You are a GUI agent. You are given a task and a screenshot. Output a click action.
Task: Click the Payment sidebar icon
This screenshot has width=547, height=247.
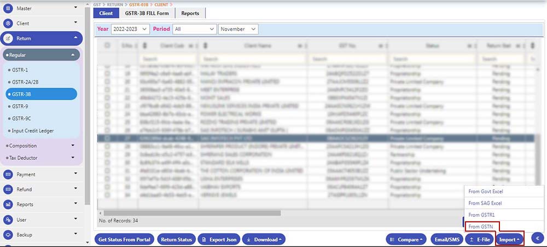pyautogui.click(x=8, y=174)
